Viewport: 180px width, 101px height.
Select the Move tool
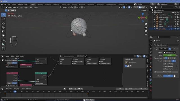[x=3, y=23]
